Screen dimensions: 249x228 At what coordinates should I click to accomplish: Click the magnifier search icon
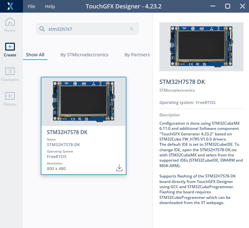click(x=42, y=29)
